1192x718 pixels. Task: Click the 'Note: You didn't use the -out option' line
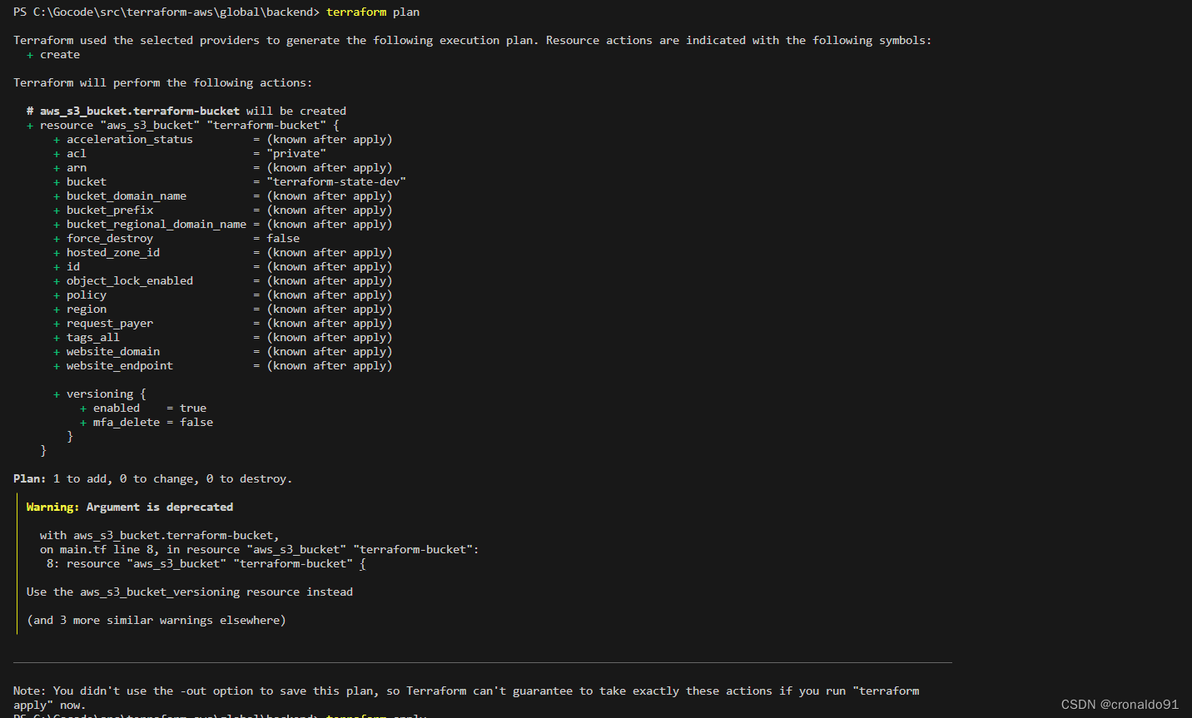click(466, 691)
